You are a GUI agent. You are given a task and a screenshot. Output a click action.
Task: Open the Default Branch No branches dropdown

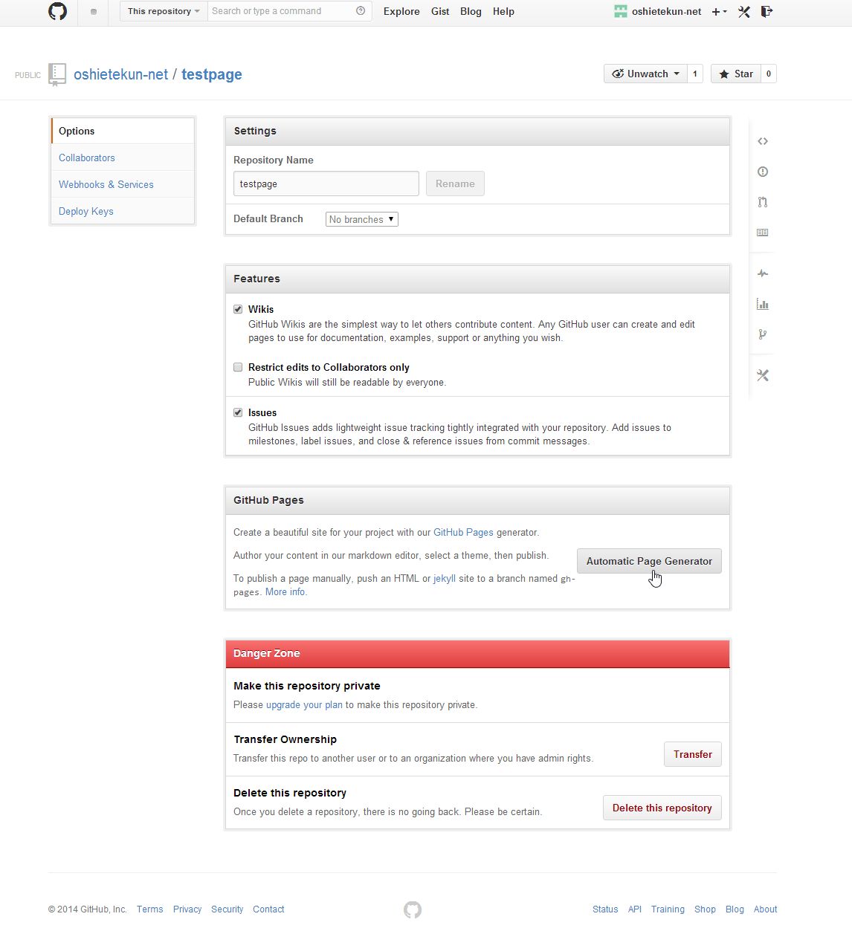pos(362,219)
